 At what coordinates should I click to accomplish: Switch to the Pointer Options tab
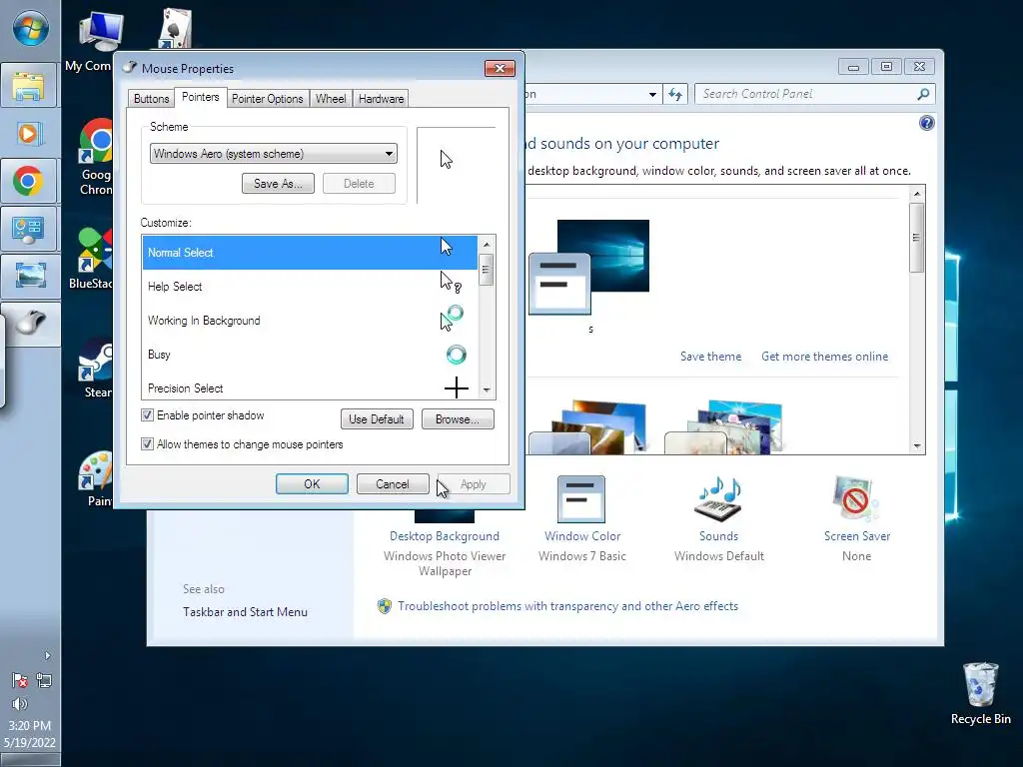point(268,99)
